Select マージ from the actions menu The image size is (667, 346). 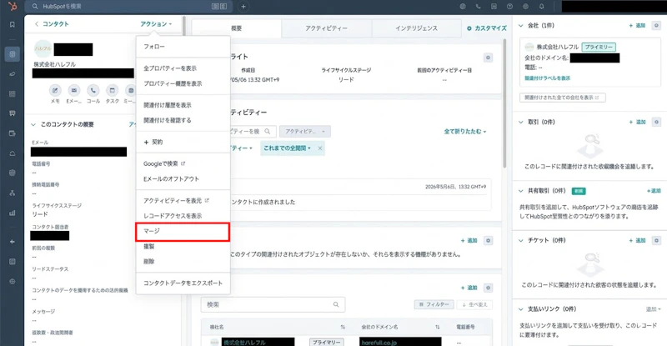click(x=183, y=232)
